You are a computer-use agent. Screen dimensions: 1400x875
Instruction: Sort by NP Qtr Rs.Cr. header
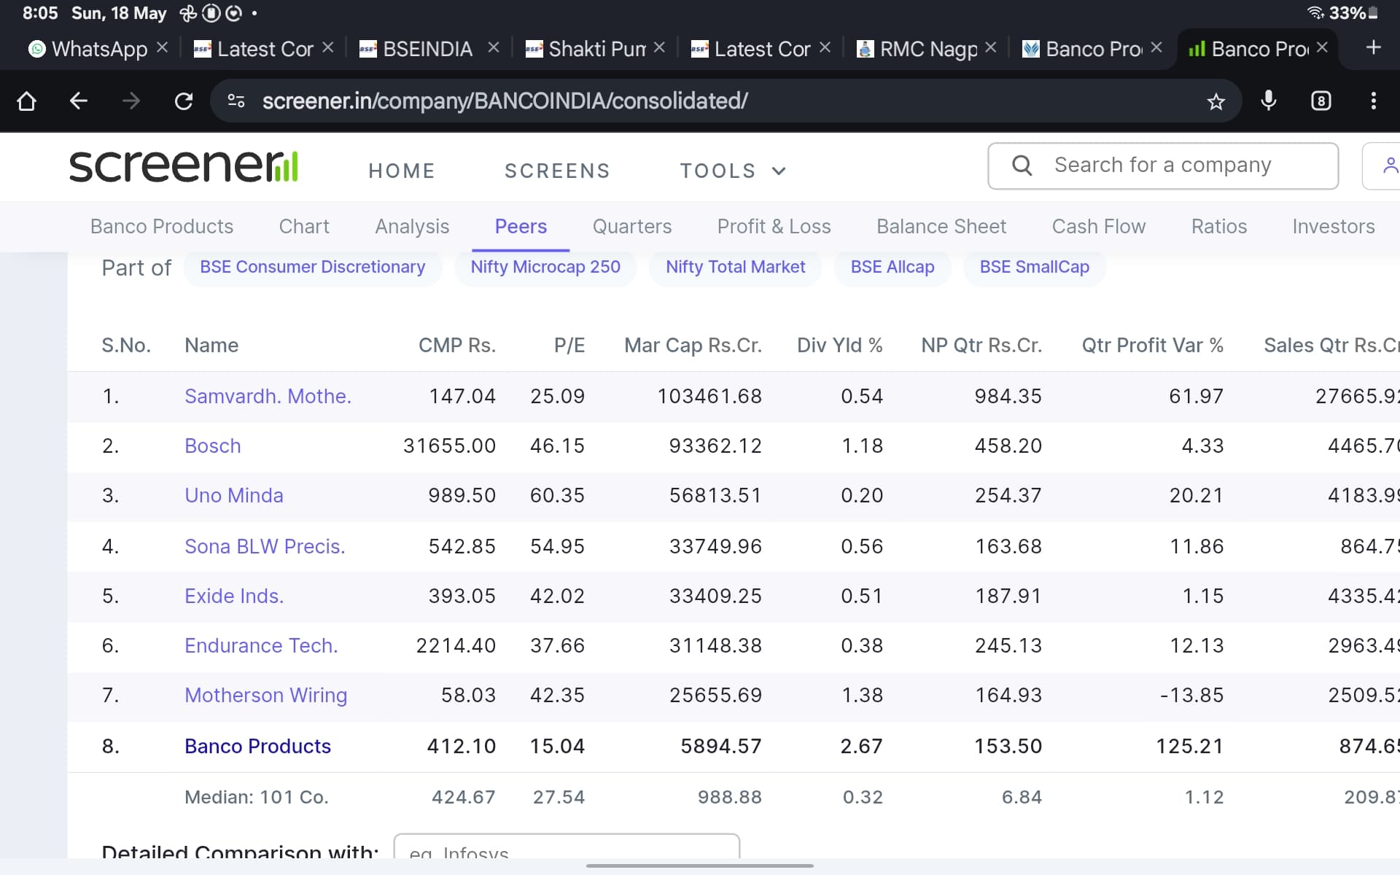[981, 345]
